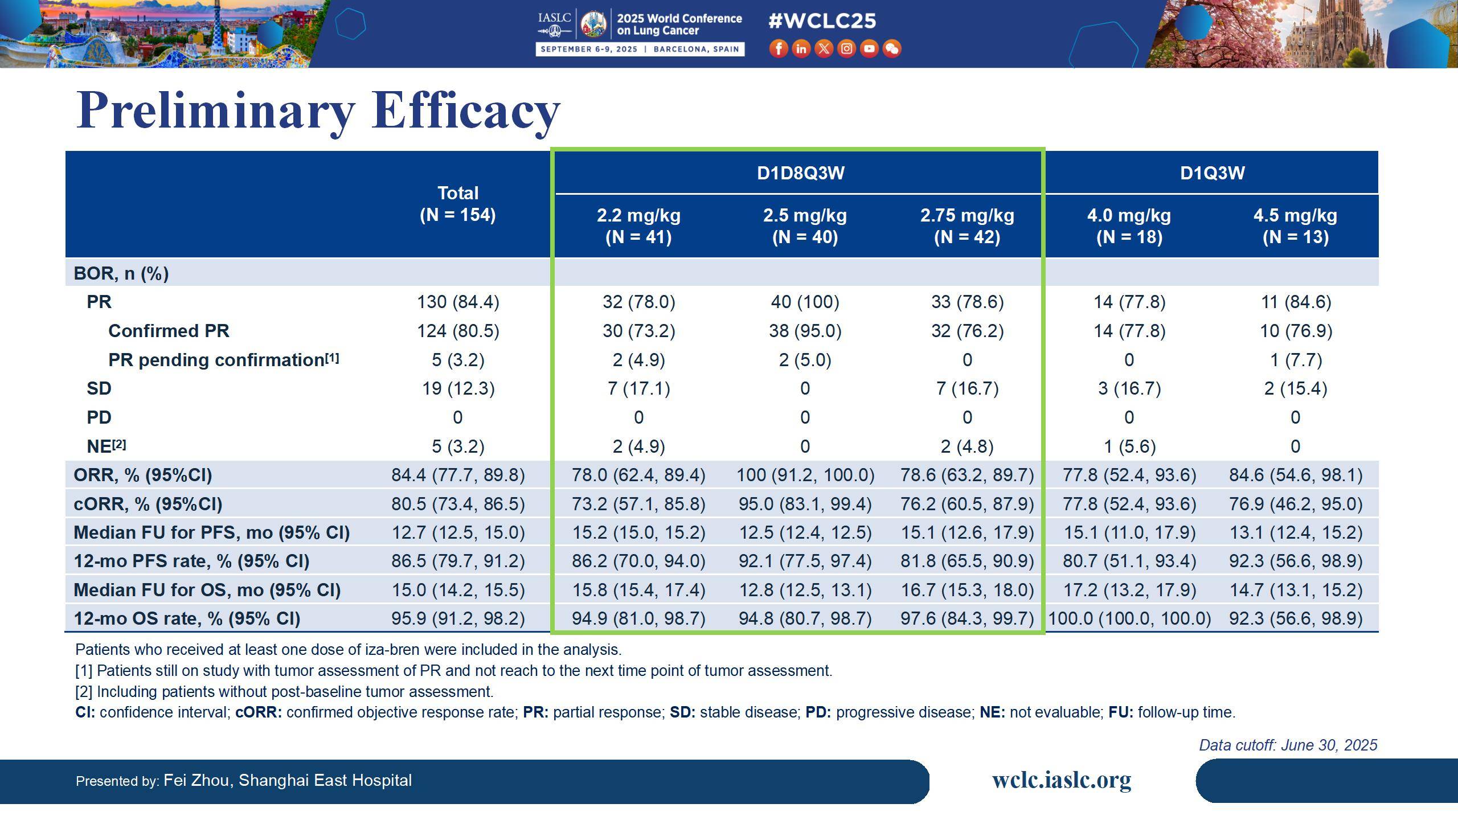Click the Facebook icon in header
Viewport: 1458px width, 820px height.
779,49
